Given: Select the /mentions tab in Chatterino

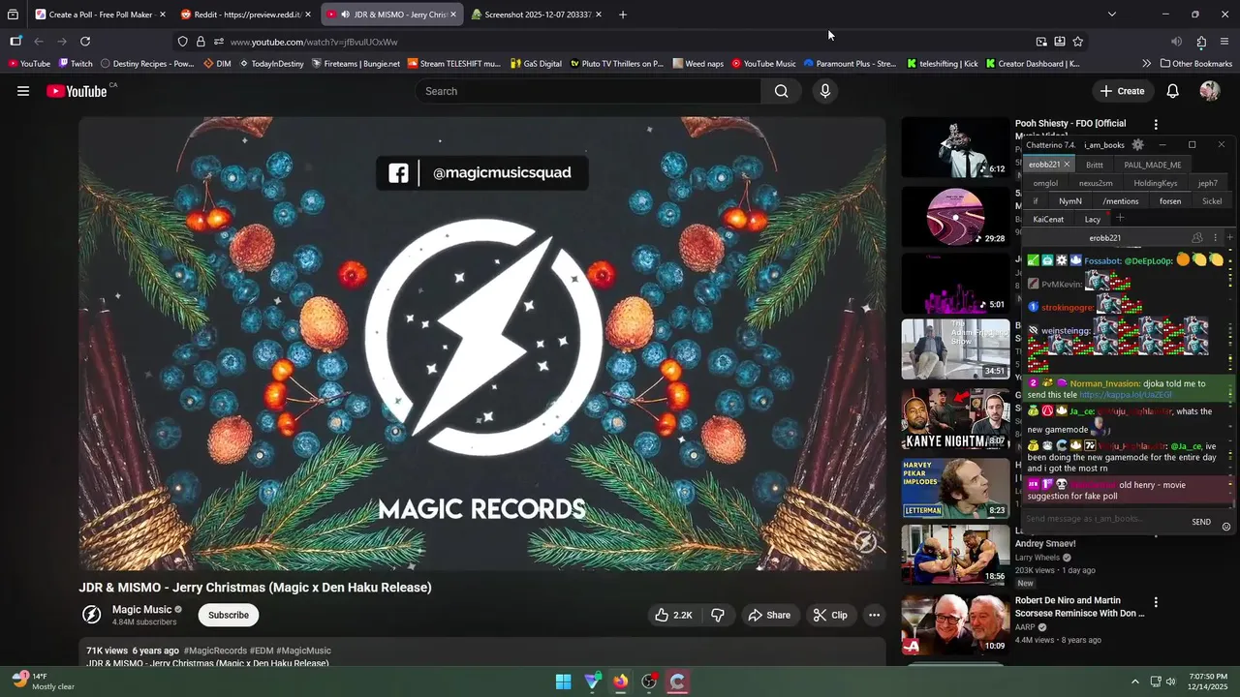Looking at the screenshot, I should [x=1120, y=201].
